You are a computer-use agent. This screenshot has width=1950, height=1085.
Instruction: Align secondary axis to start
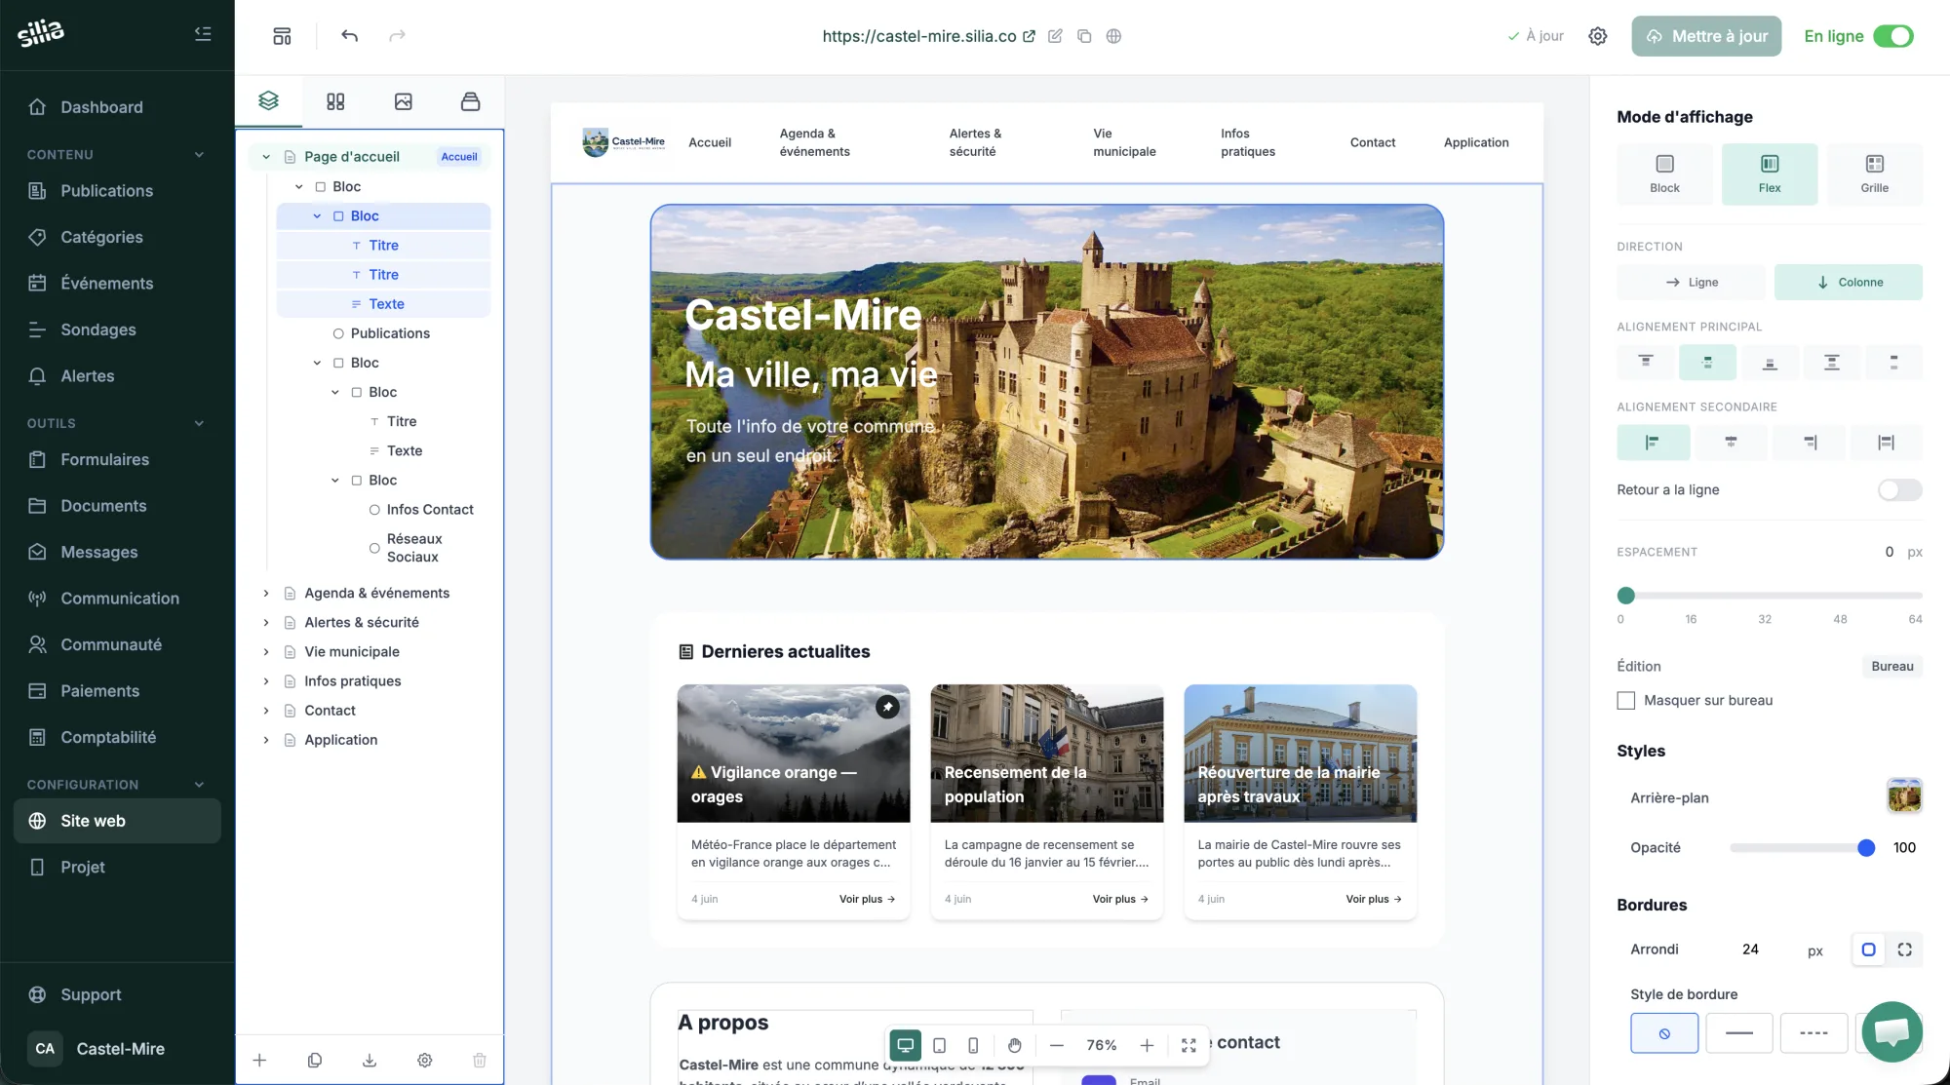[x=1653, y=443]
